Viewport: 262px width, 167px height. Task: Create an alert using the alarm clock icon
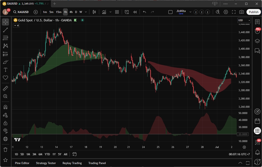[x=127, y=12]
